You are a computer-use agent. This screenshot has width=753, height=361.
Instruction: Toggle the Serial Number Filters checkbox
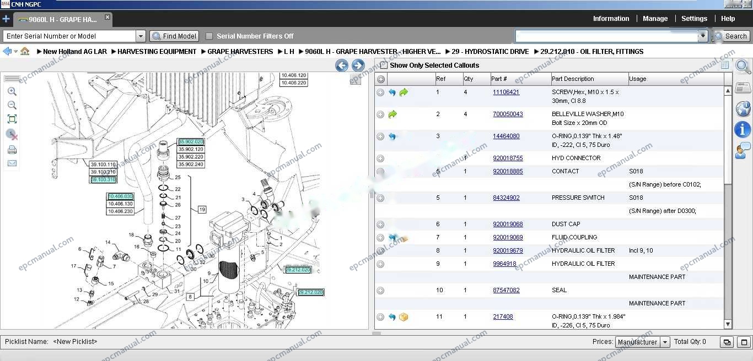click(x=209, y=36)
